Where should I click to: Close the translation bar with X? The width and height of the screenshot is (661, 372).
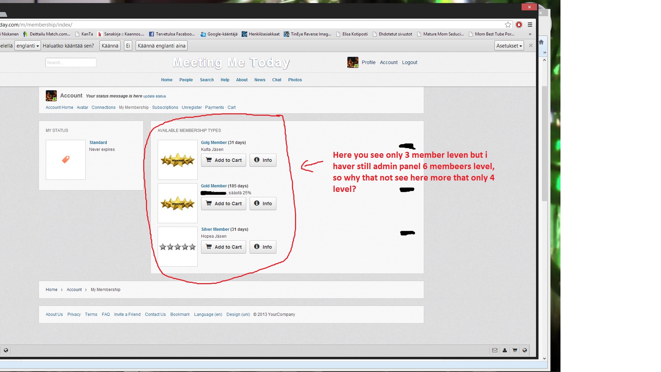(x=531, y=45)
